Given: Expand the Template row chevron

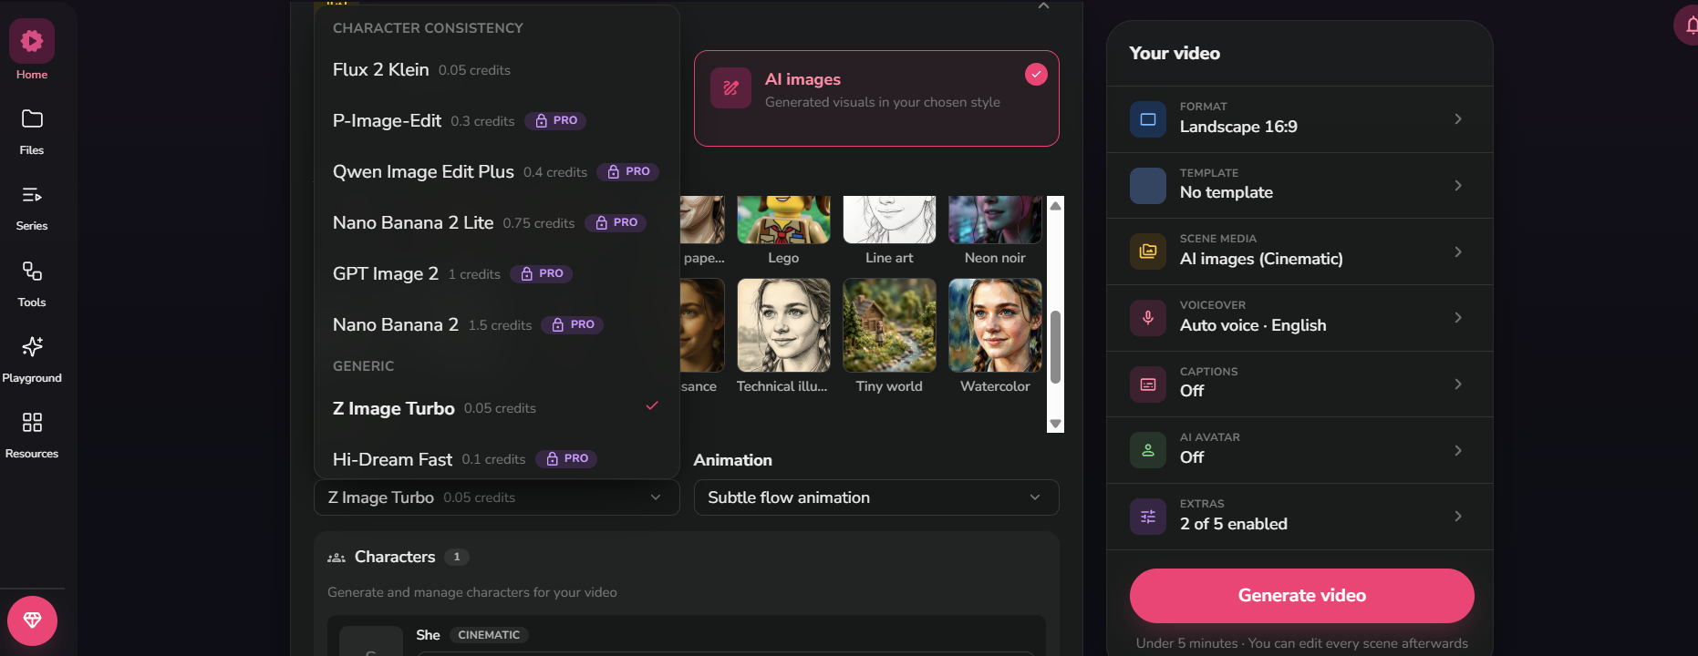Looking at the screenshot, I should tap(1458, 186).
